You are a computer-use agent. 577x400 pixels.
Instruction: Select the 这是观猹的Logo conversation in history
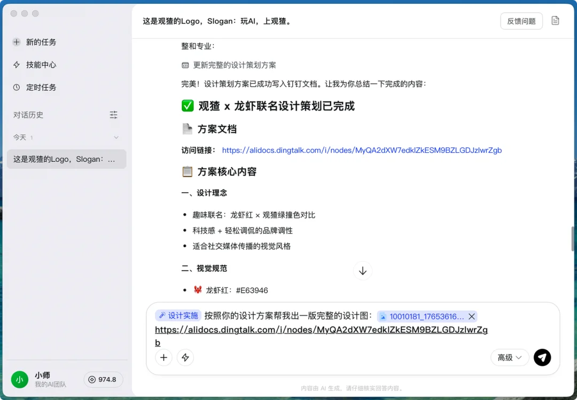coord(66,159)
